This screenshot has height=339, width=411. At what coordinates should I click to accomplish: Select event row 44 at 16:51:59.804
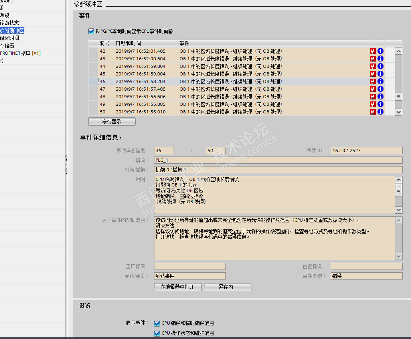coord(241,66)
